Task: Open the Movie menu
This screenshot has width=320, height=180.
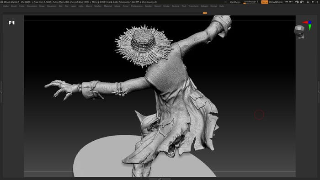Action: click(x=117, y=6)
